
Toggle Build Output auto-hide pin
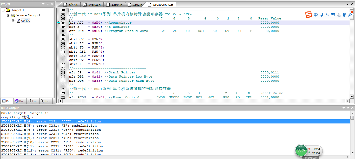coord(348,108)
